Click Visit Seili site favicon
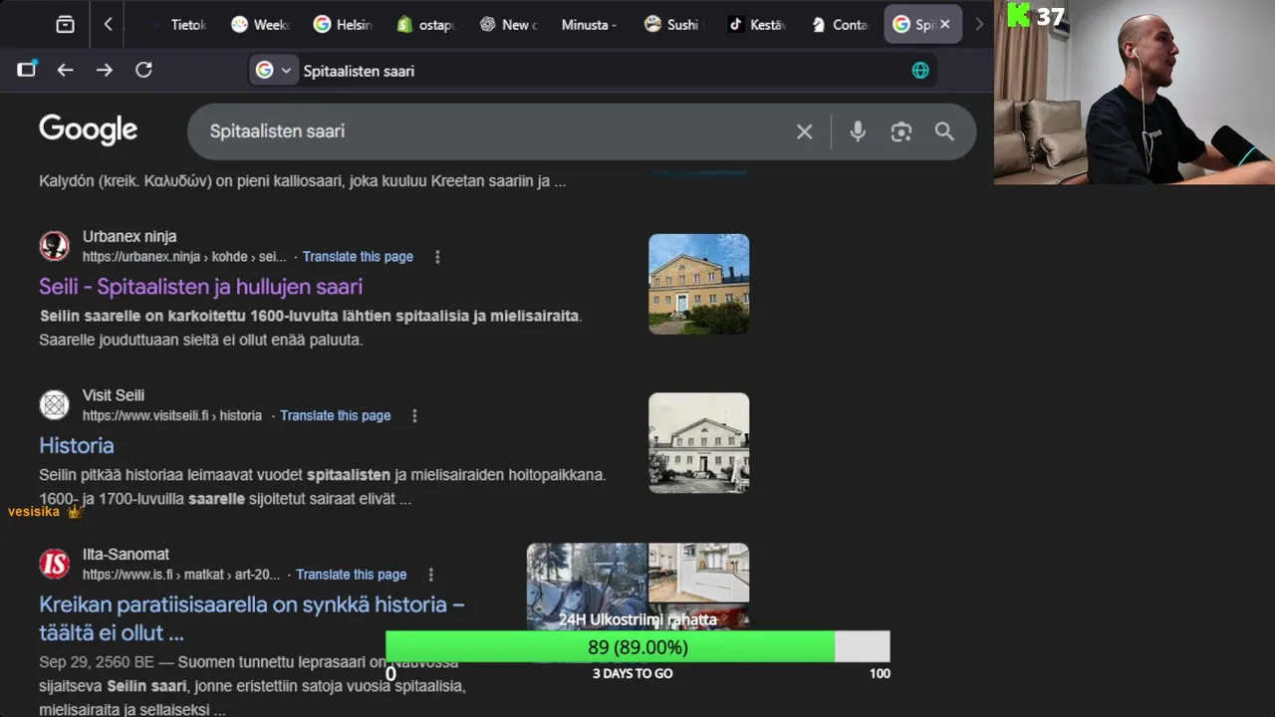Image resolution: width=1275 pixels, height=717 pixels. pyautogui.click(x=55, y=404)
